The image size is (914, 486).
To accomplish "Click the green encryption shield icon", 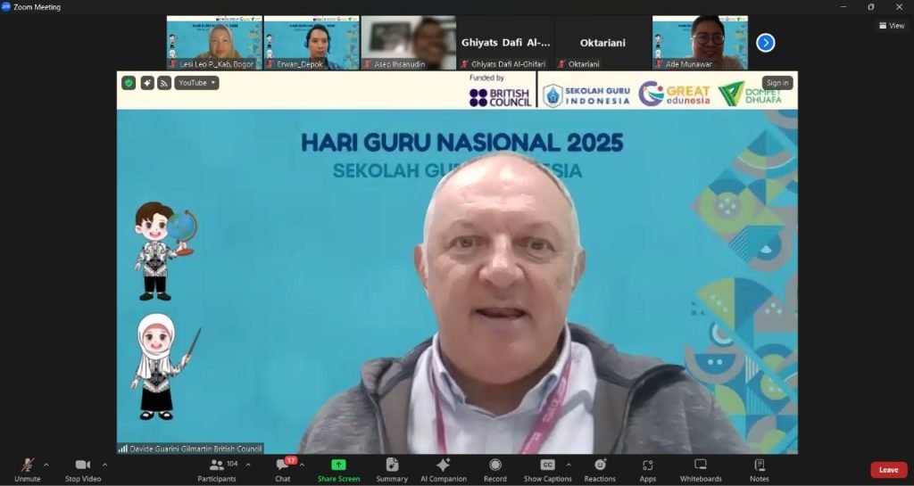I will click(129, 83).
